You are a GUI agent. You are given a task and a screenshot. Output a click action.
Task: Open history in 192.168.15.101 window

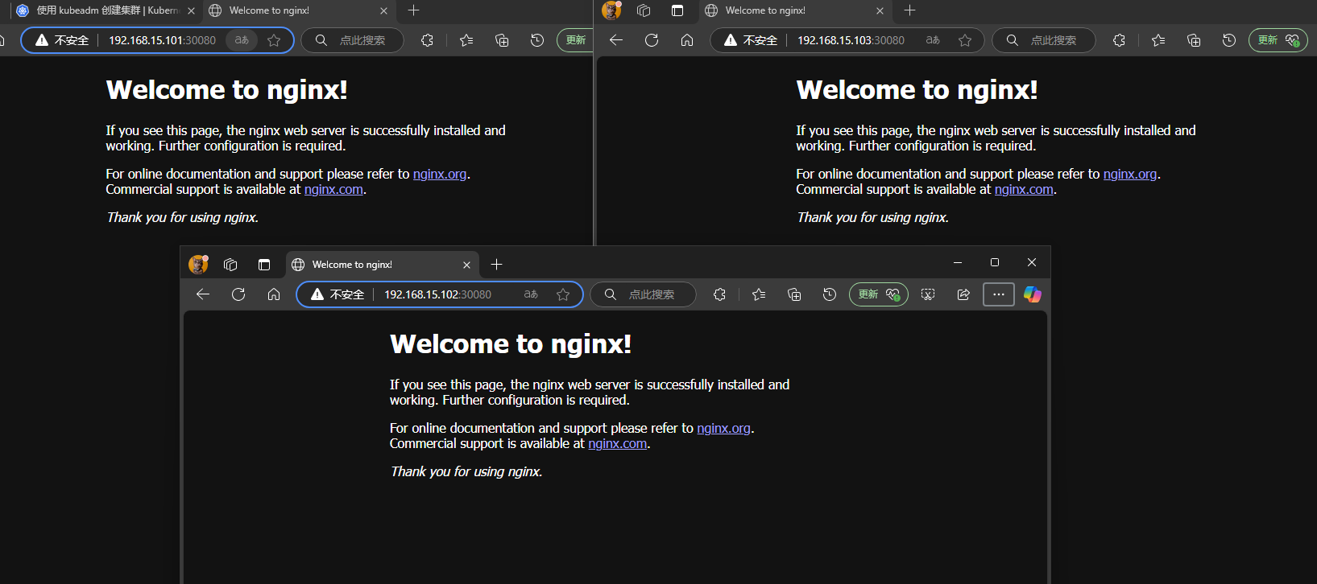point(537,40)
